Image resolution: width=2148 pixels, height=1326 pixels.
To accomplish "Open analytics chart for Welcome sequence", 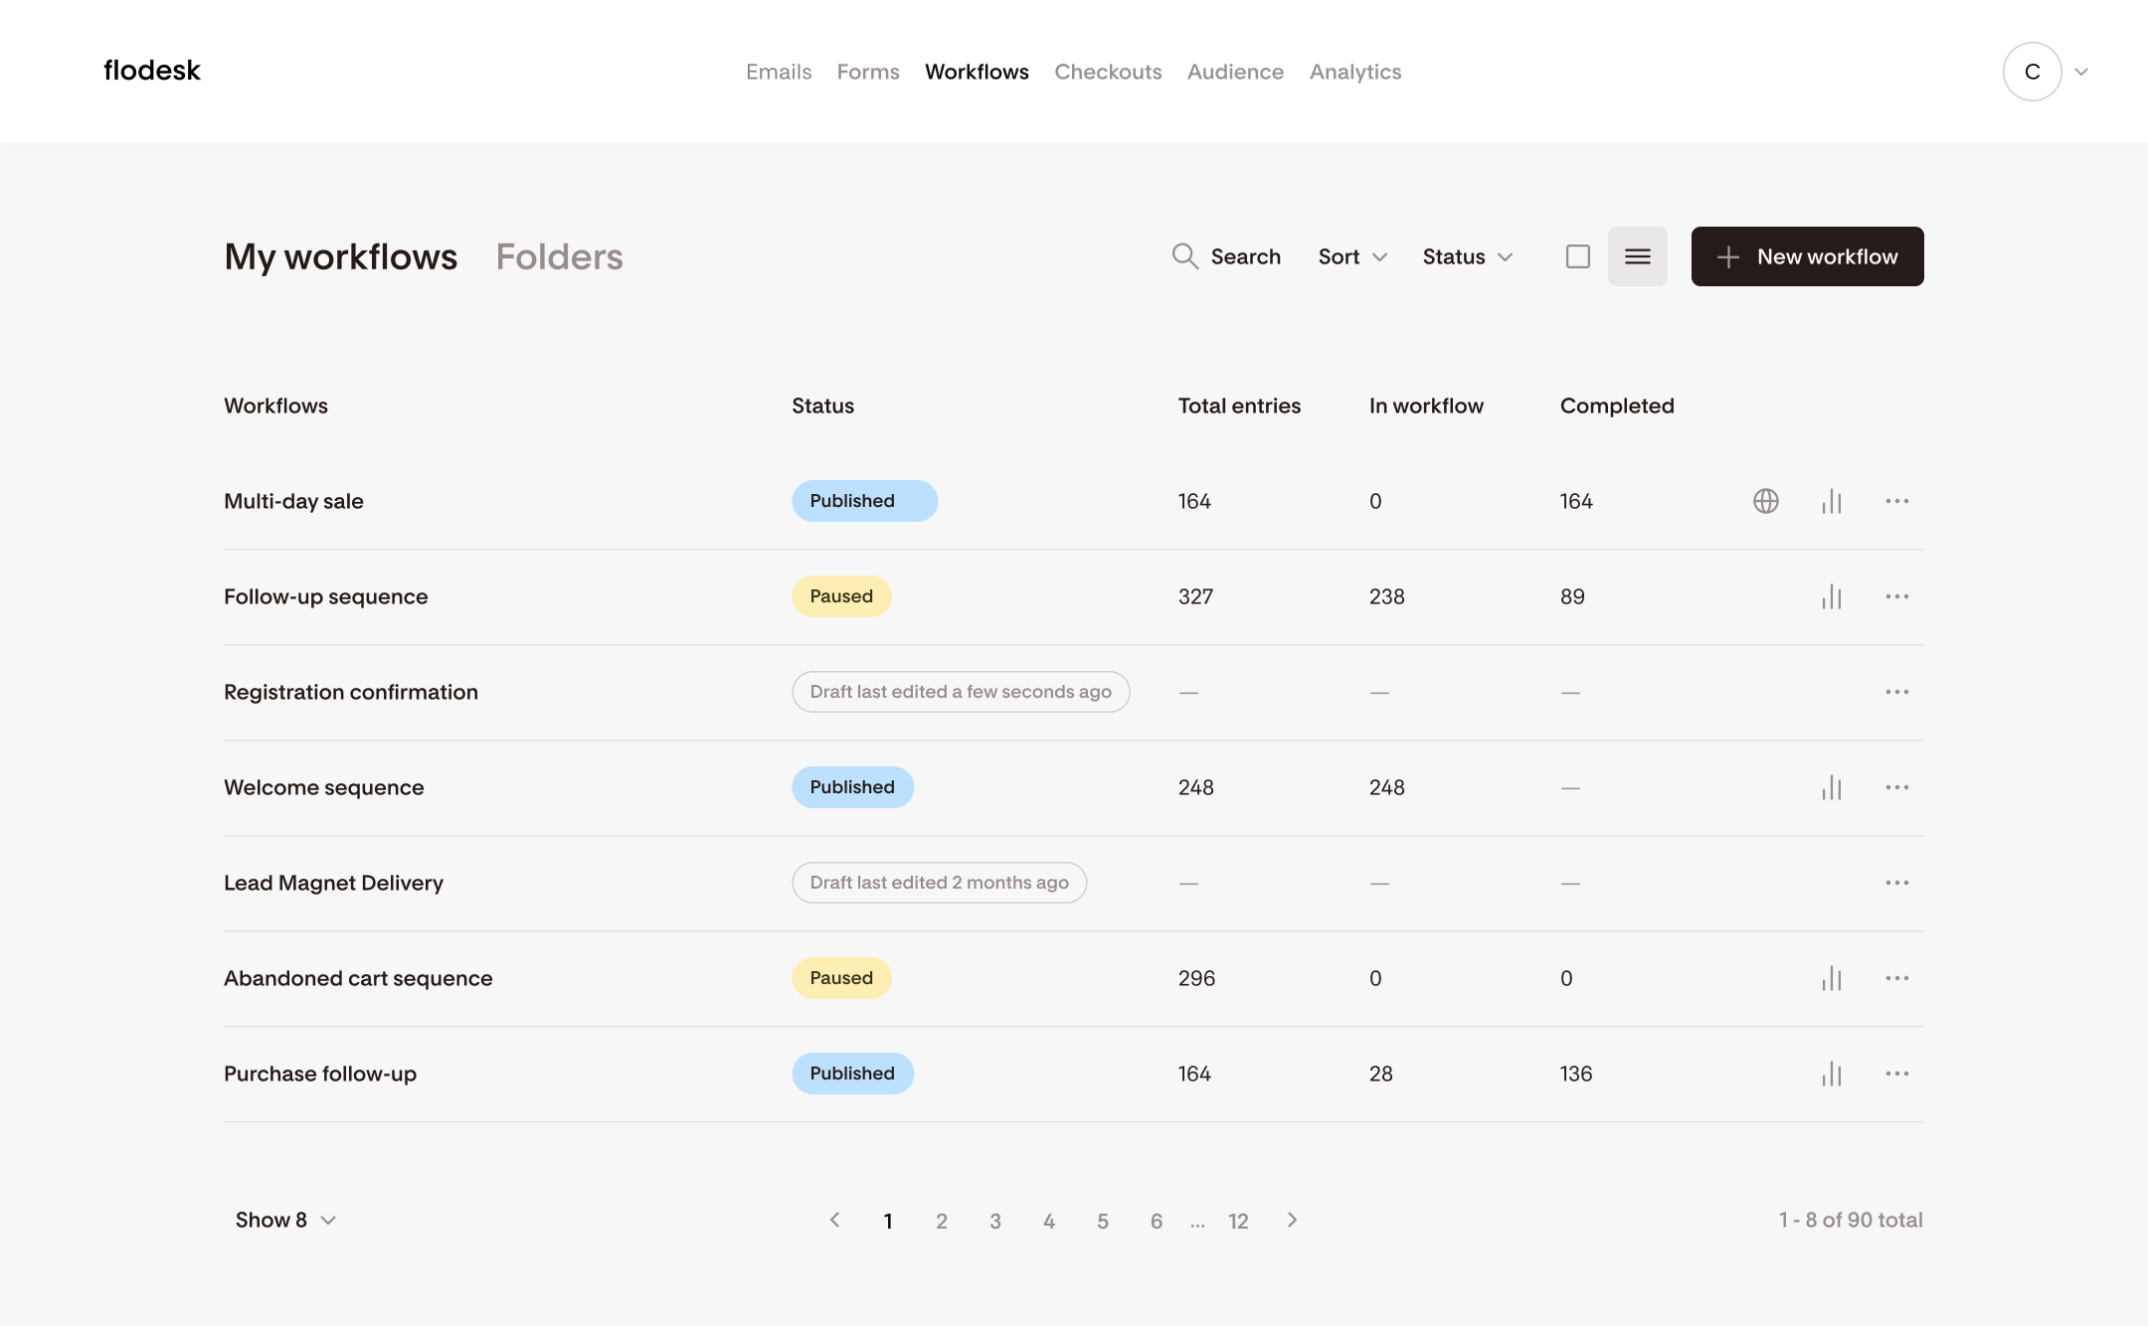I will point(1832,787).
